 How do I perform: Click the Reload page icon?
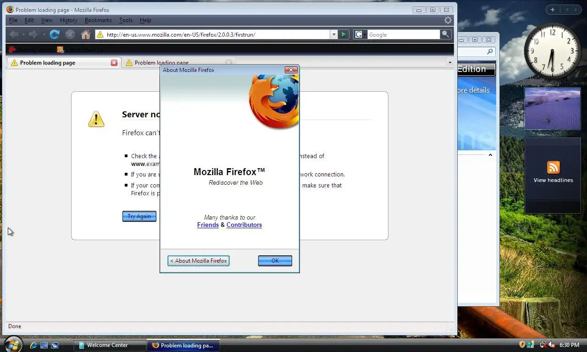point(55,34)
